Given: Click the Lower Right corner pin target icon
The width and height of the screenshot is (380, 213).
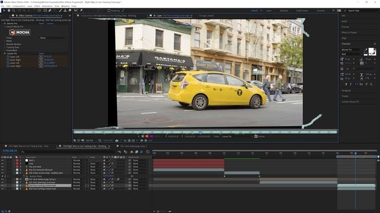Looking at the screenshot, I should coord(41,66).
